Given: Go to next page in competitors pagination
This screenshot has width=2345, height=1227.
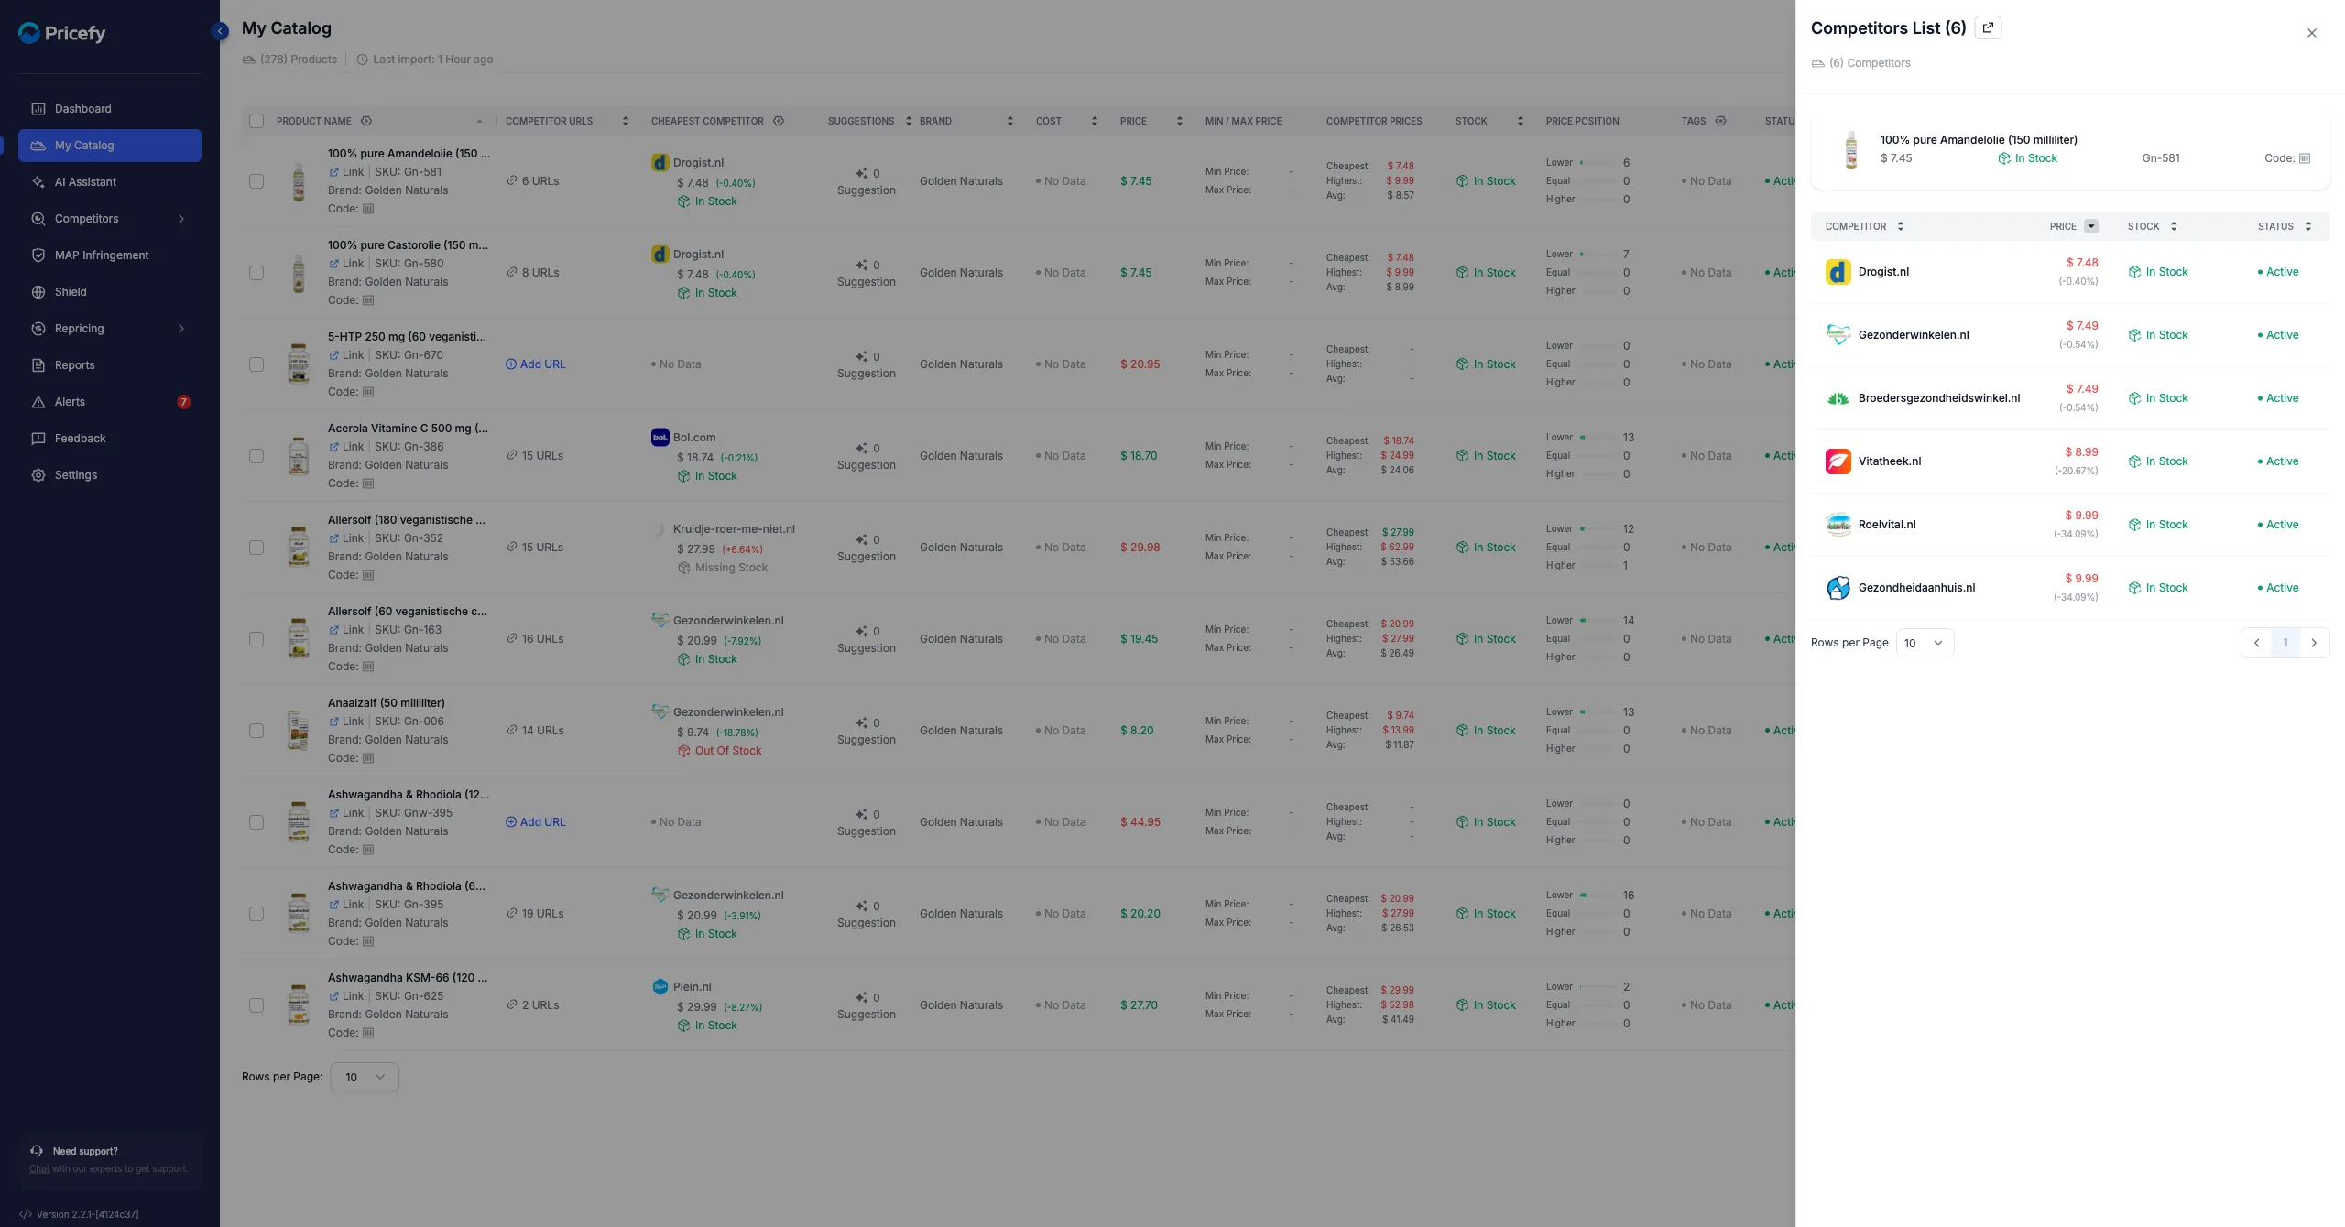Looking at the screenshot, I should pyautogui.click(x=2314, y=643).
